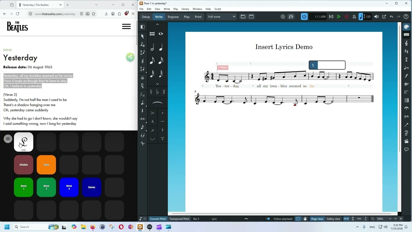This screenshot has width=412, height=232.
Task: Open the File menu in Dorico
Action: pyautogui.click(x=141, y=9)
